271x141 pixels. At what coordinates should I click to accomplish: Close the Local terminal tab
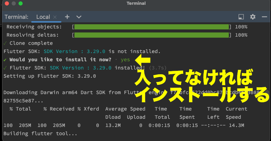(55, 17)
